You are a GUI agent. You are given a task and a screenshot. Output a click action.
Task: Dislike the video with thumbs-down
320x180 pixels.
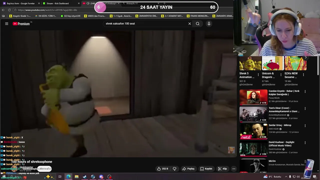pos(174,169)
